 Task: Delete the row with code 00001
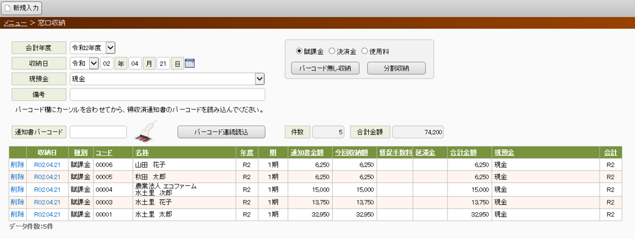18,214
